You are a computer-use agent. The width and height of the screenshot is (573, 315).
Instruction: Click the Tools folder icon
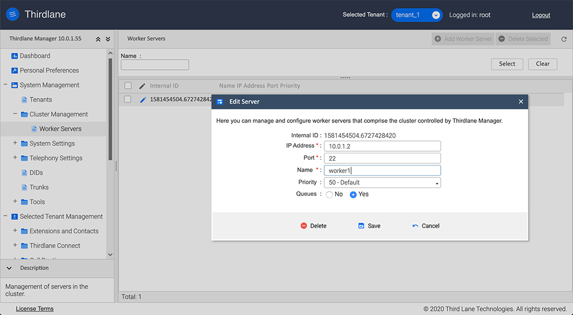(24, 202)
